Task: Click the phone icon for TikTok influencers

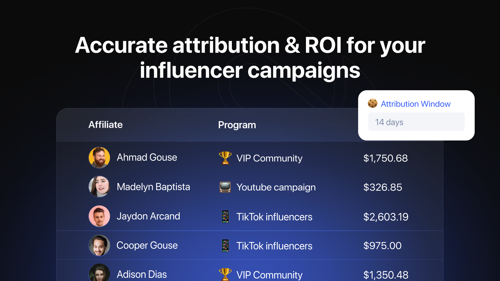Action: [225, 216]
